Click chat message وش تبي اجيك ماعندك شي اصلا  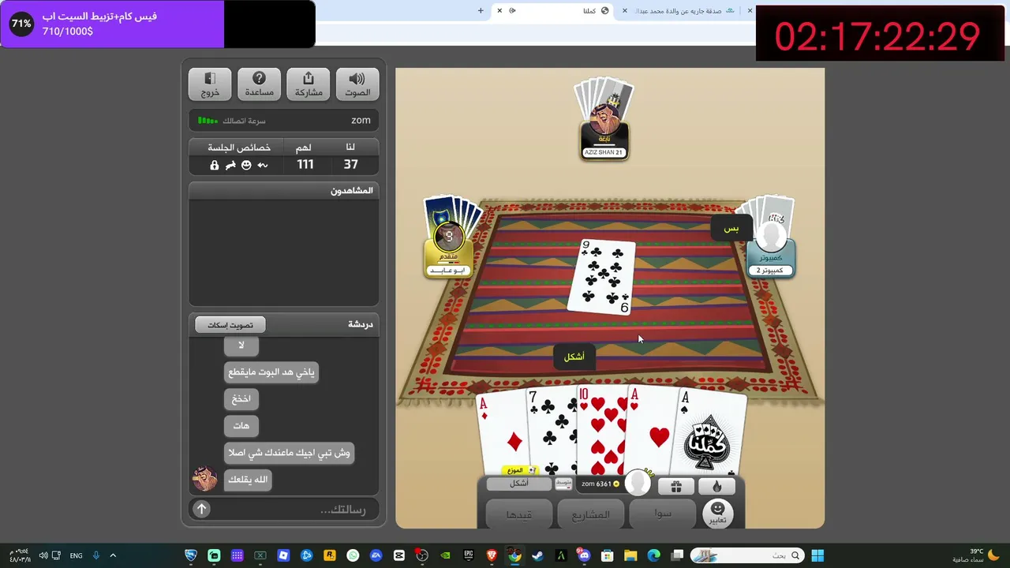coord(289,453)
